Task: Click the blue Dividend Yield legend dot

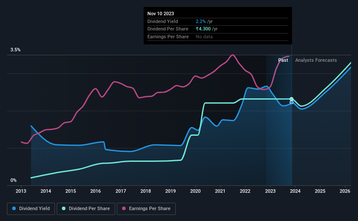Action: (14, 208)
